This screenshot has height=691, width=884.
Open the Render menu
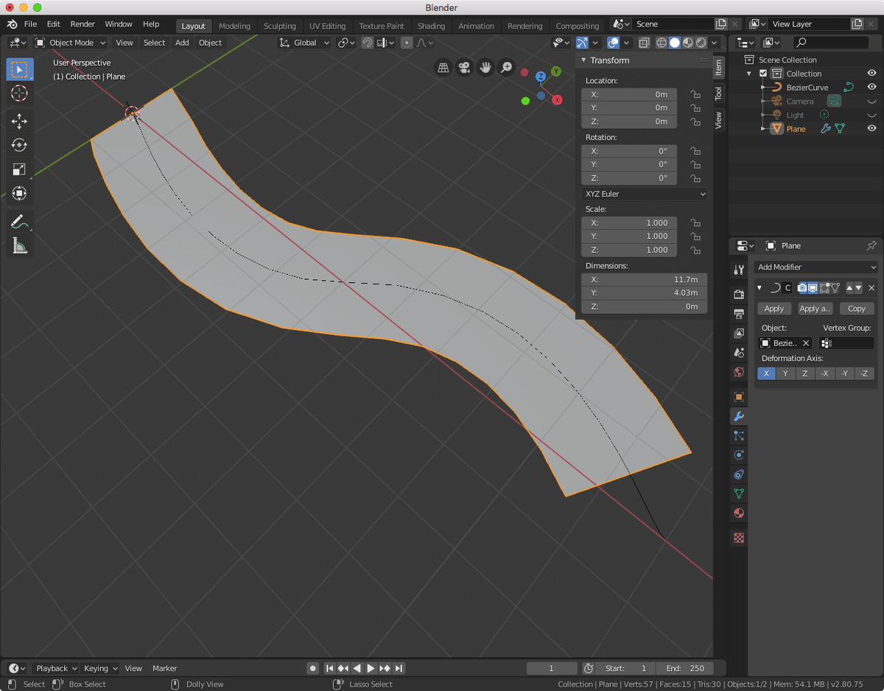coord(83,24)
